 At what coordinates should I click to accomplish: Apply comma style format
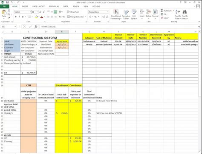pyautogui.click(x=99, y=17)
